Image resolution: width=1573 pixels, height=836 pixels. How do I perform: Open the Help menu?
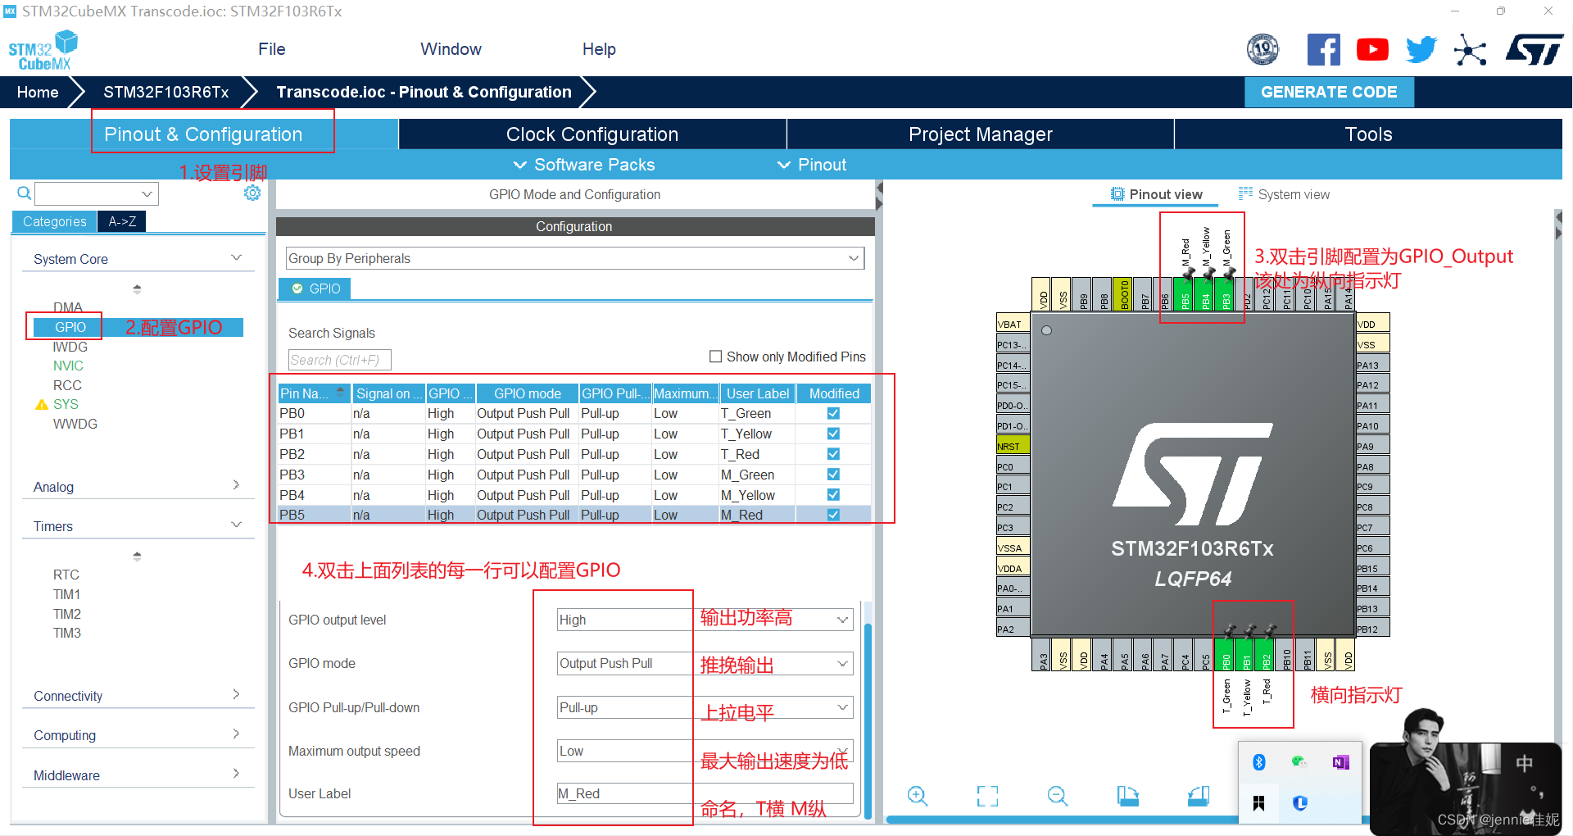pyautogui.click(x=599, y=49)
